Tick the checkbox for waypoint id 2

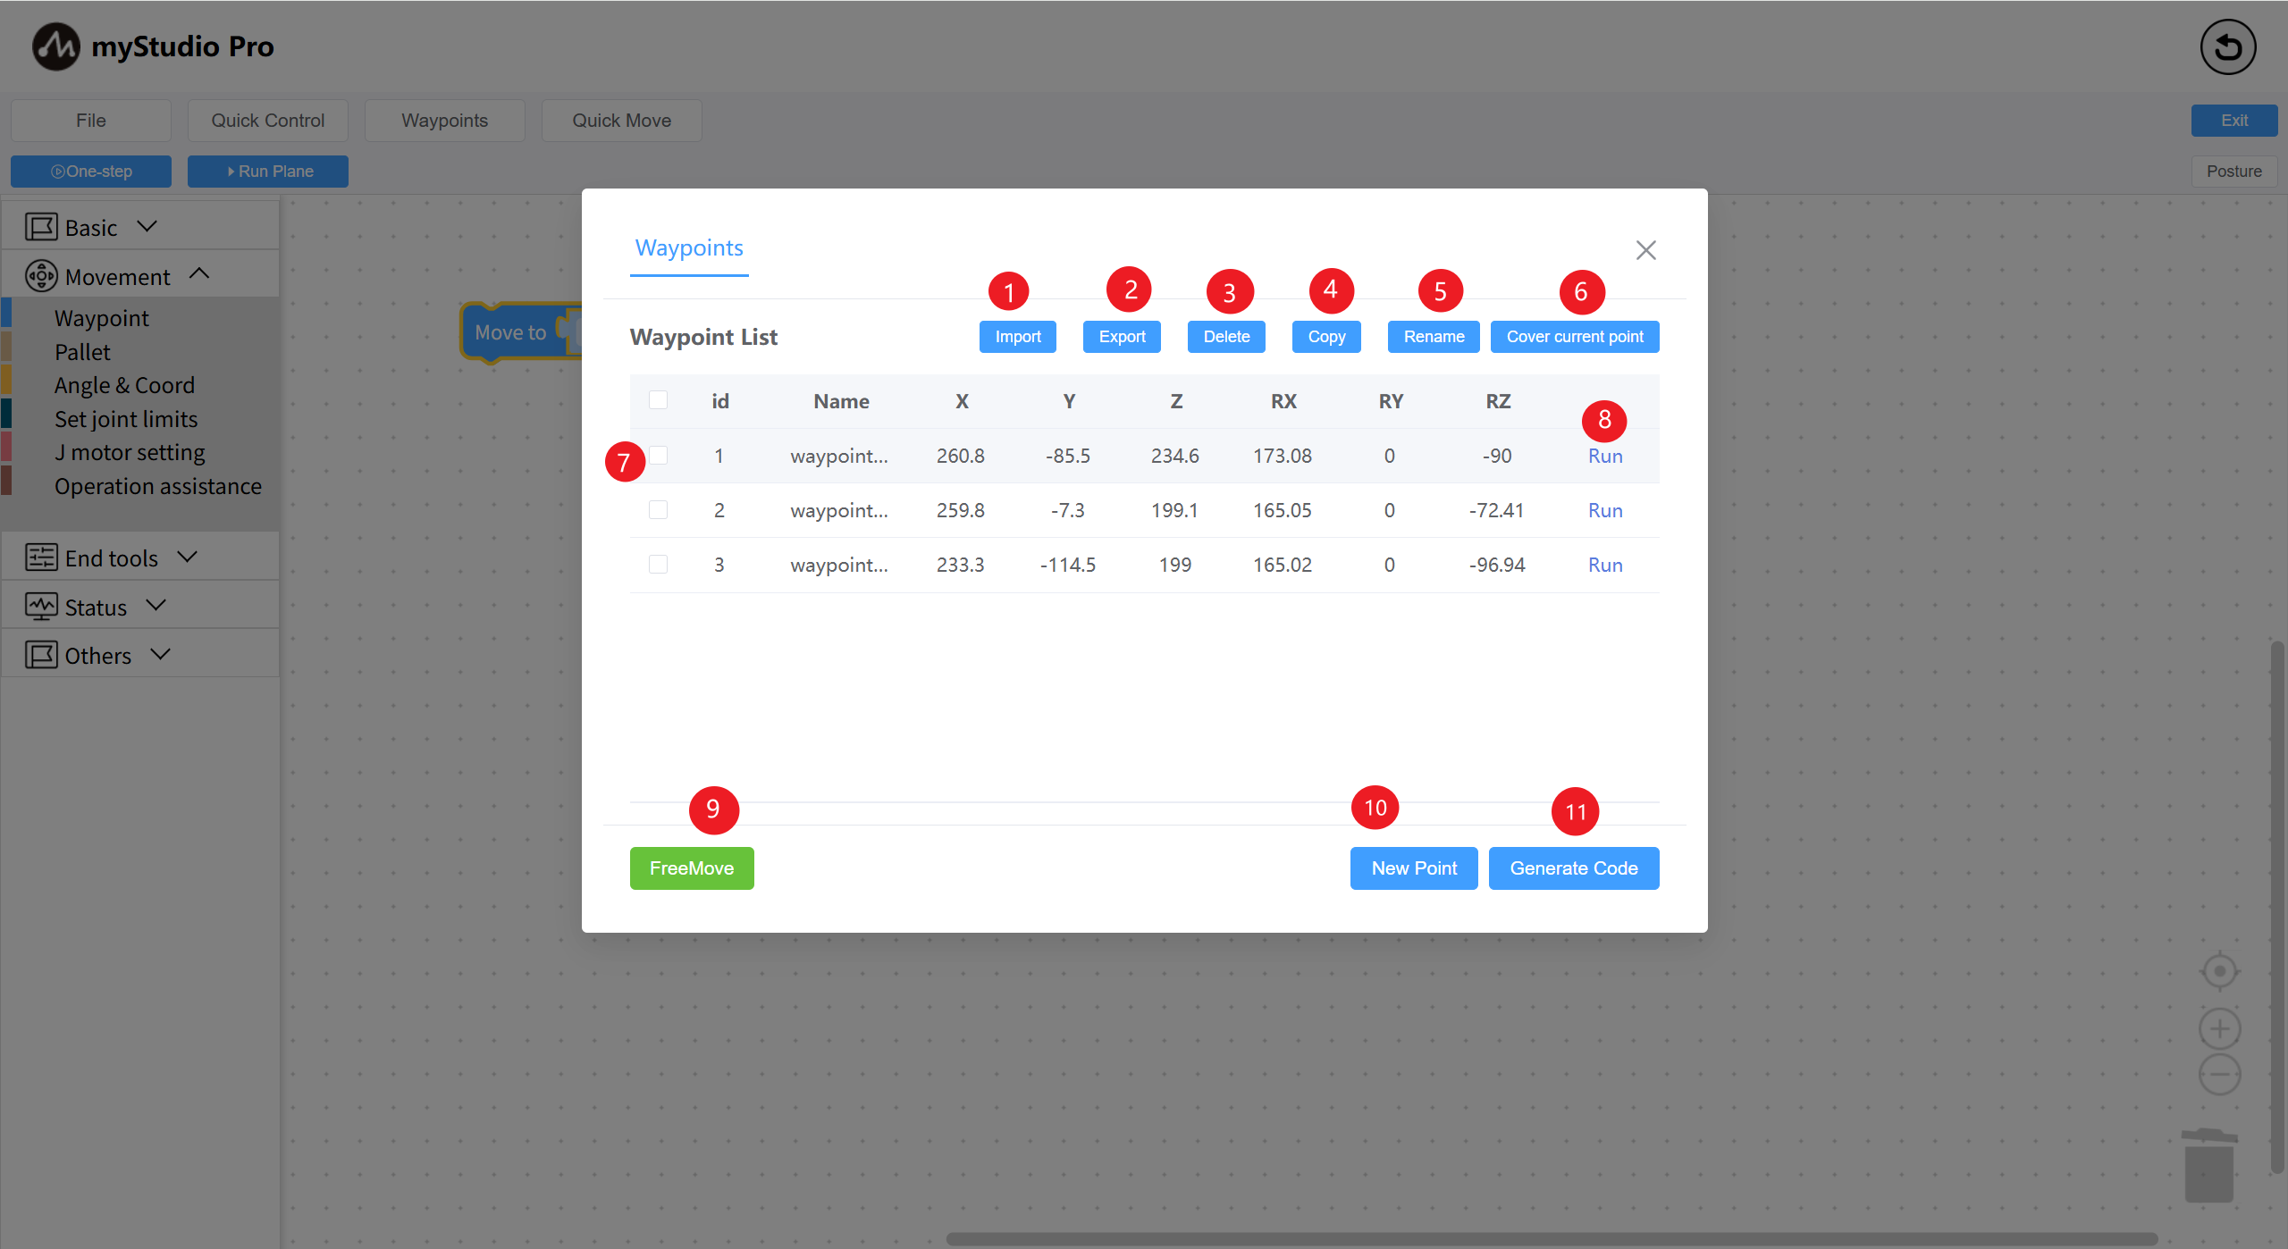[x=658, y=510]
